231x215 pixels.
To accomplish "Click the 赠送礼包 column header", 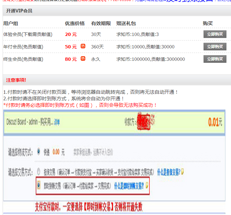I will click(126, 24).
